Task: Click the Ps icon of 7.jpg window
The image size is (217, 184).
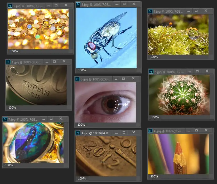Action: [x=5, y=119]
